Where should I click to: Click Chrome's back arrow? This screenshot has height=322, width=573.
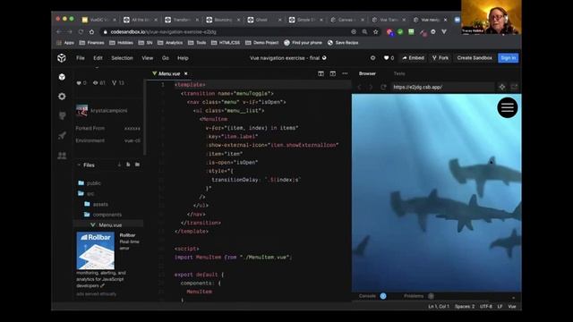[x=59, y=32]
